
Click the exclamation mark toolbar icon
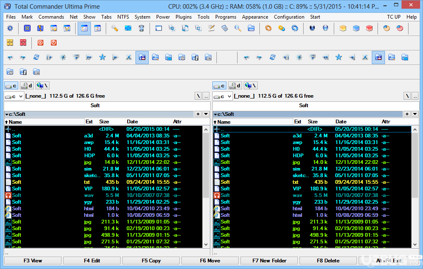click(x=40, y=28)
